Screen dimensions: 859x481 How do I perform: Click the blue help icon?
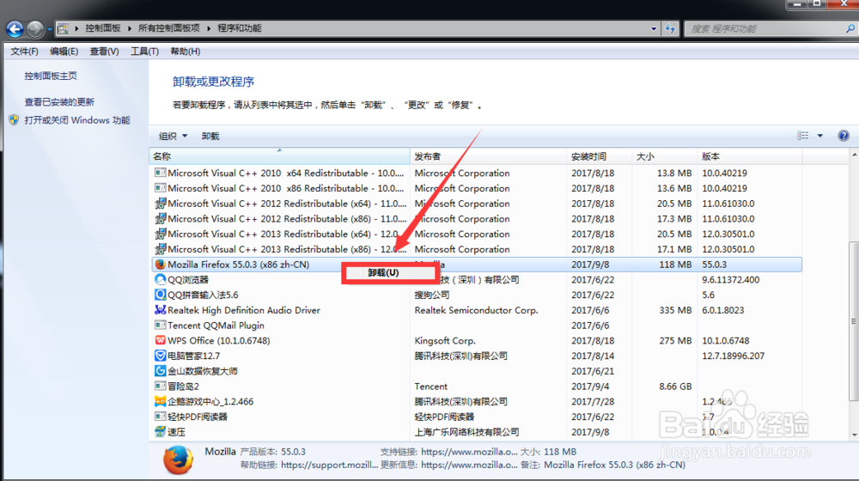(x=844, y=136)
